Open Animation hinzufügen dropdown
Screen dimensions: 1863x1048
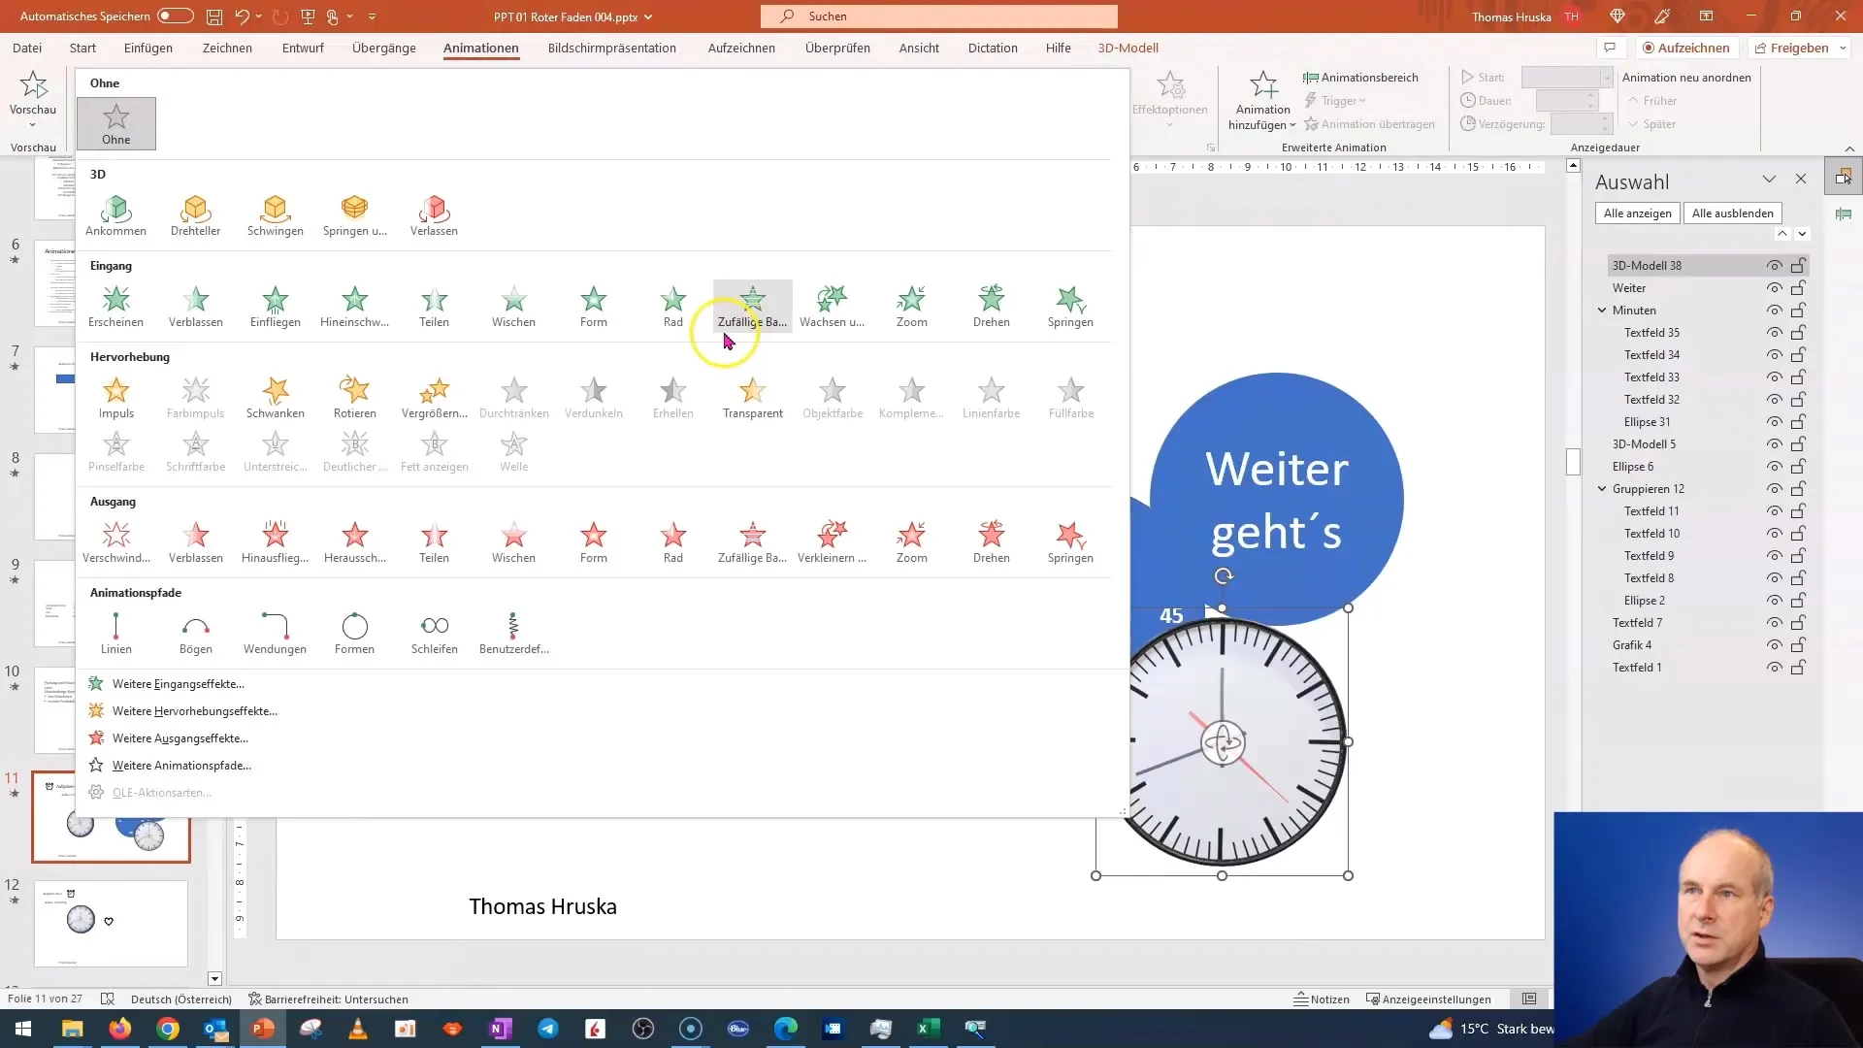coord(1262,101)
